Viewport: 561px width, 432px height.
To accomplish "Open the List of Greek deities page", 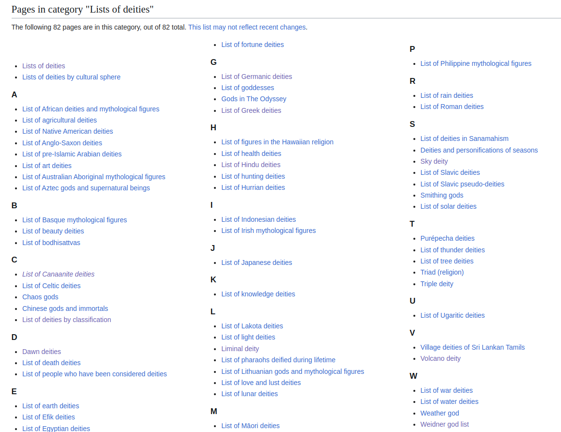I will pyautogui.click(x=251, y=110).
